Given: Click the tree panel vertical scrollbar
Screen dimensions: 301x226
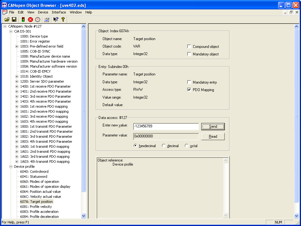Looking at the screenshot, I should (x=83, y=110).
